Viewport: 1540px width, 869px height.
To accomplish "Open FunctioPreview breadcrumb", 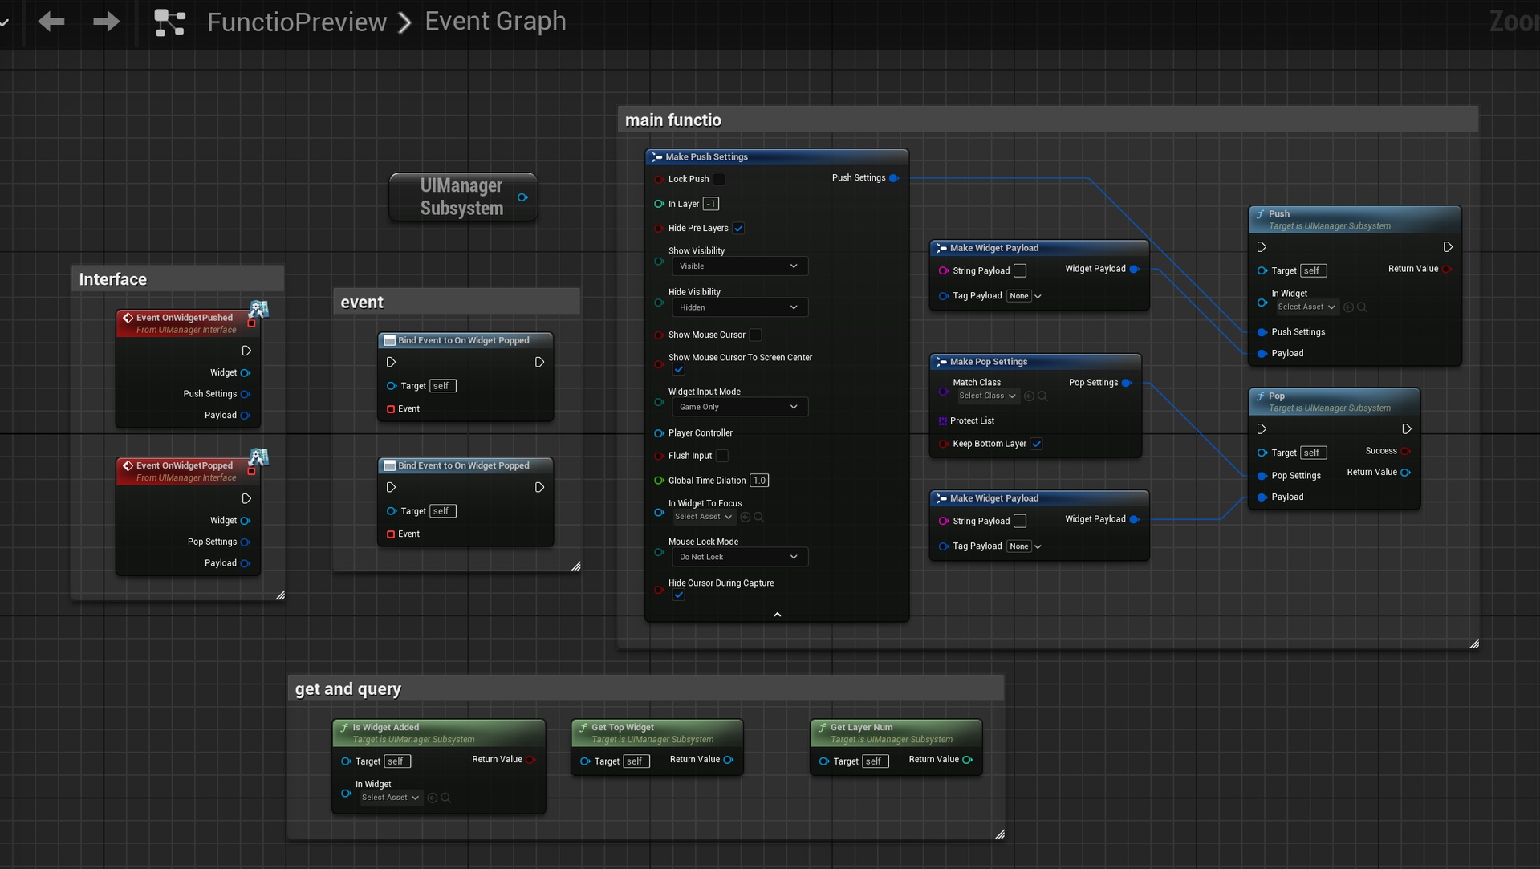I will coord(297,22).
